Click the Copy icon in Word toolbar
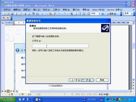Image resolution: width=136 pixels, height=102 pixels. 46,14
